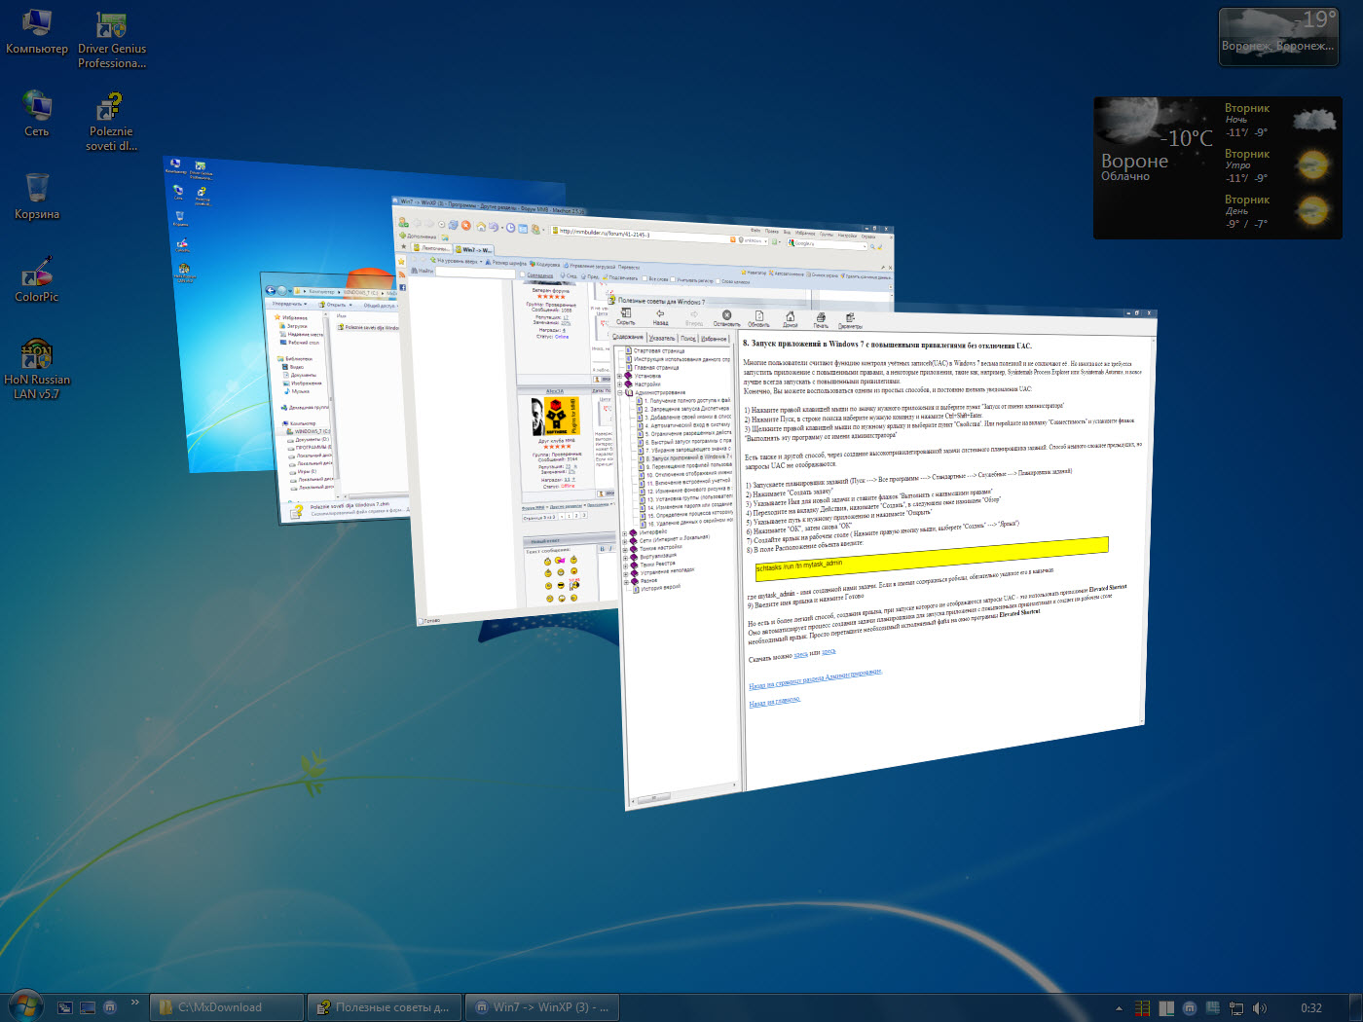This screenshot has height=1022, width=1363.
Task: Click the Facebook icon in Maxthon sidebar
Action: 402,287
